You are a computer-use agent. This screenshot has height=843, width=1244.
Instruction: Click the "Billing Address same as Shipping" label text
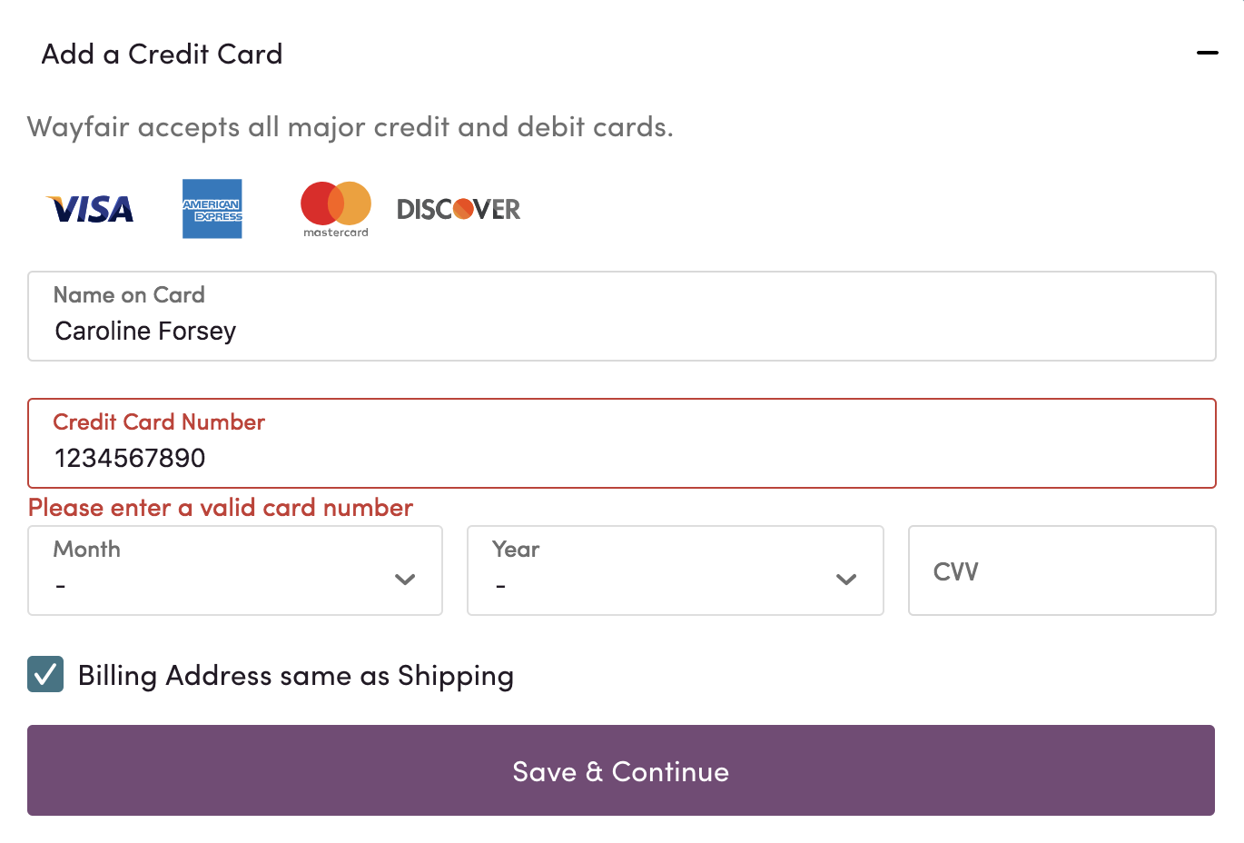click(296, 676)
